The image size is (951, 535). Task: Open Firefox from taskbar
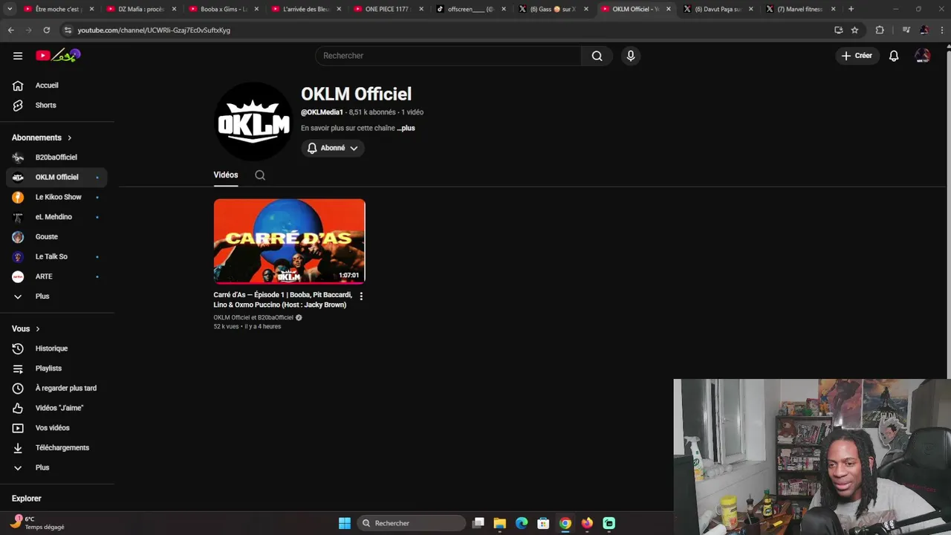[x=587, y=523]
